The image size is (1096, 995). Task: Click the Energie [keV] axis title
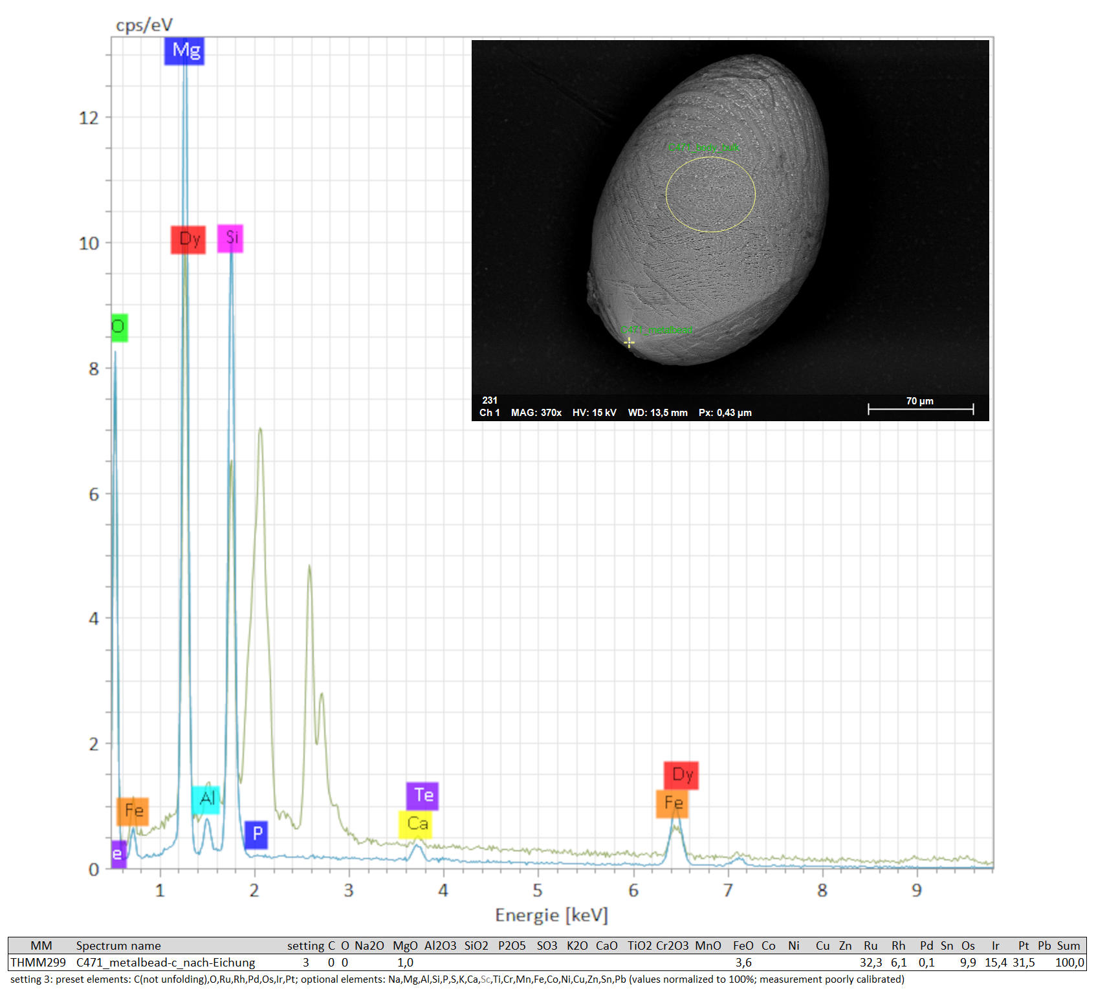(551, 915)
